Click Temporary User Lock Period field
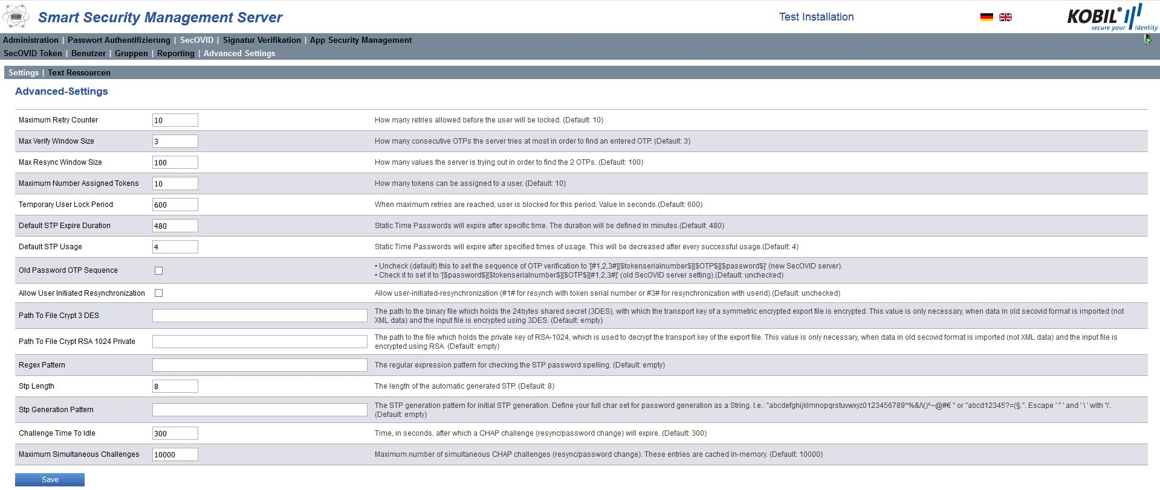This screenshot has height=490, width=1160. click(175, 205)
